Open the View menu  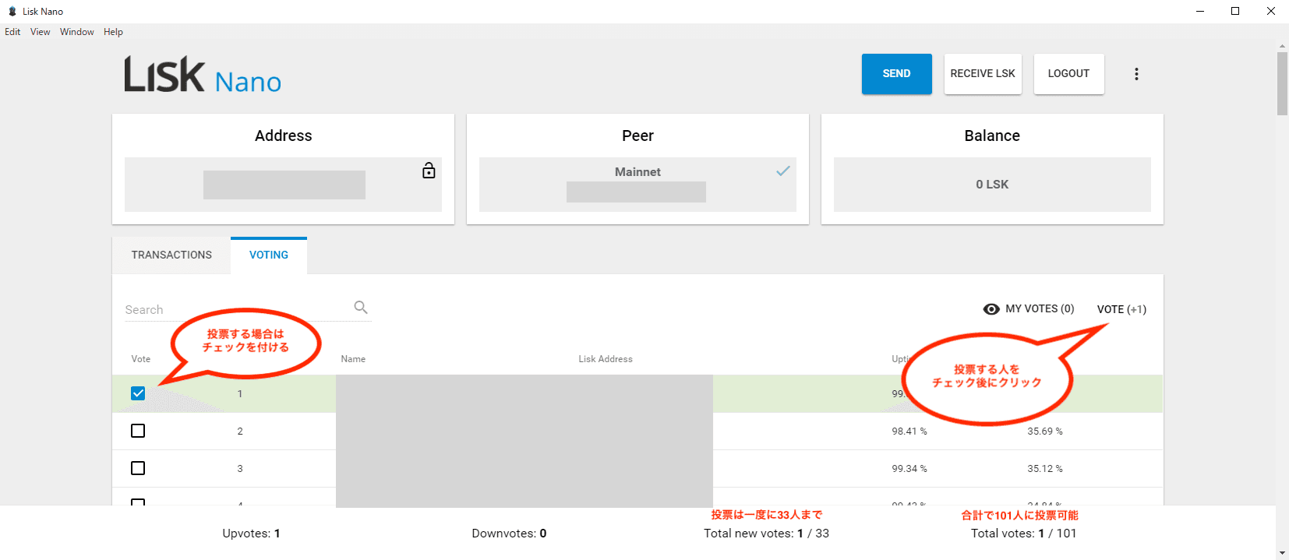pos(40,32)
